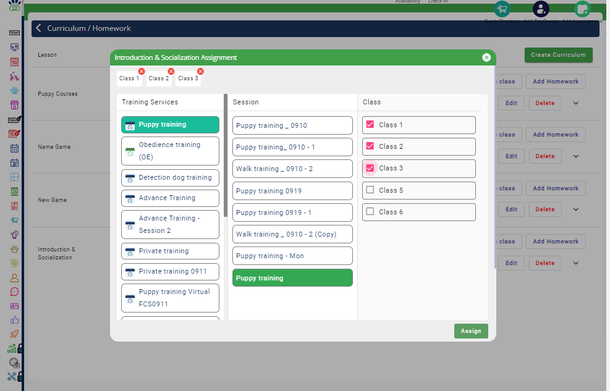The image size is (610, 391).
Task: Open the pink dog walking sidebar icon
Action: [x=14, y=76]
